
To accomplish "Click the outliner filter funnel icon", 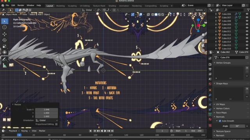I will 248,10.
